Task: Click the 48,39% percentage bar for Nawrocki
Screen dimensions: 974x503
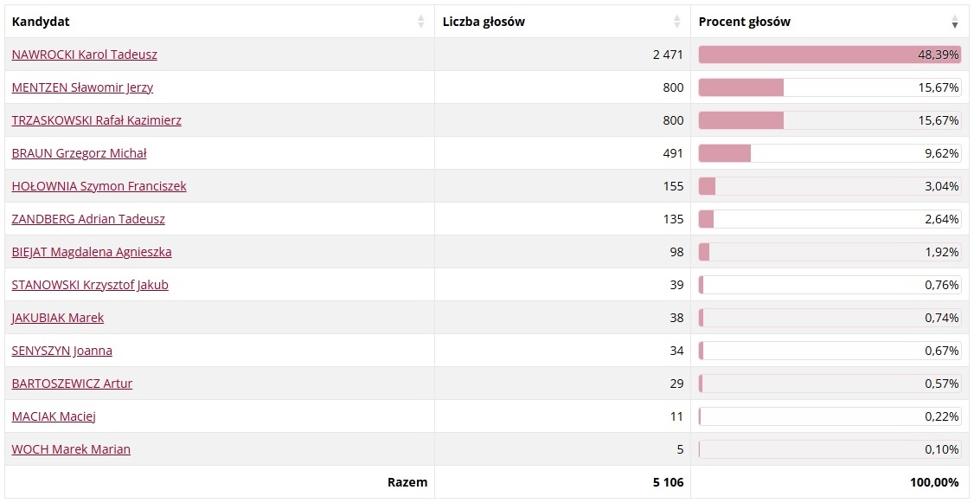Action: tap(830, 55)
